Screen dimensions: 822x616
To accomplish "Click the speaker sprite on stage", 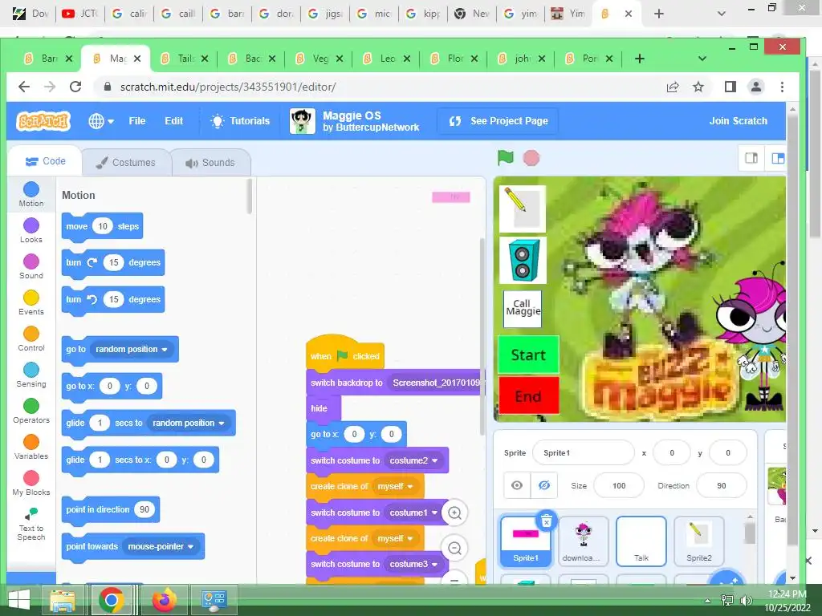I will point(522,261).
